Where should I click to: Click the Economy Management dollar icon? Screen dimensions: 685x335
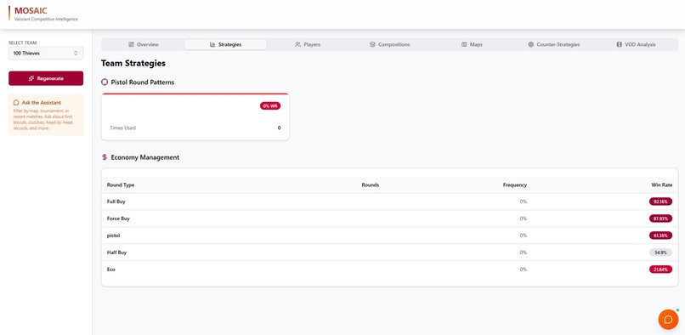click(x=105, y=157)
